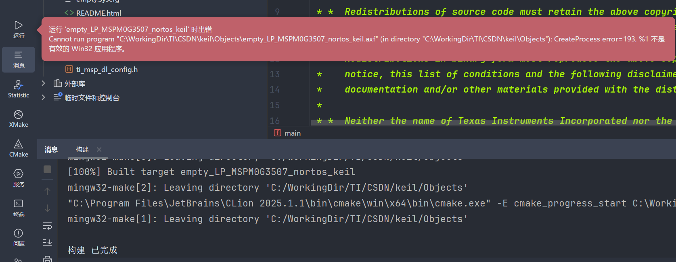Click the print icon in build panel
The image size is (676, 262).
point(47,259)
